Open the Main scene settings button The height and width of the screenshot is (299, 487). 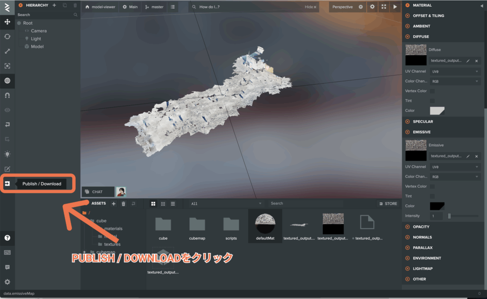click(130, 7)
